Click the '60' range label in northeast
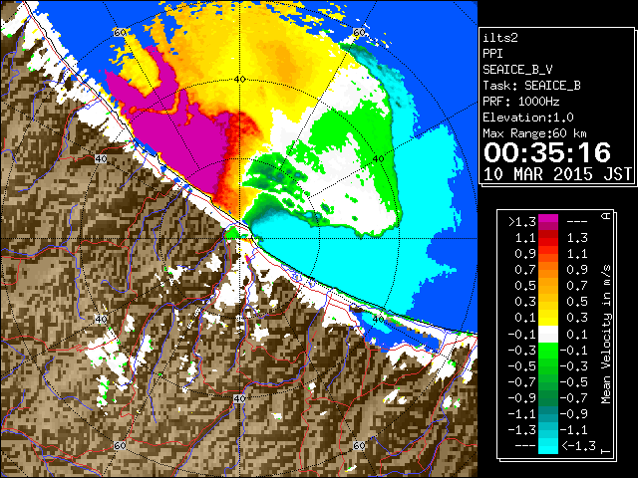 click(x=359, y=33)
